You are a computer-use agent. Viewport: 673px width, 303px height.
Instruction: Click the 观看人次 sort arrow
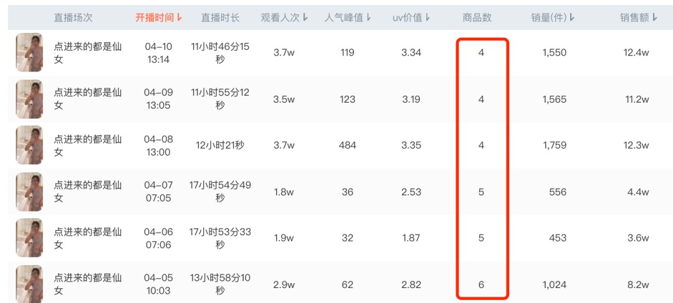tap(305, 17)
